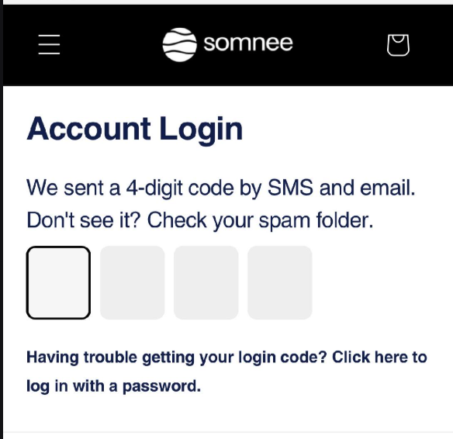
Task: Click the last gray digit field
Action: (280, 282)
